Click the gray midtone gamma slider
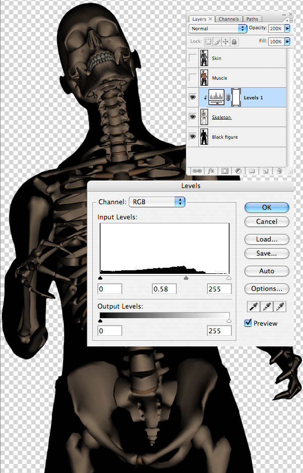Image resolution: width=303 pixels, height=473 pixels. (x=186, y=278)
